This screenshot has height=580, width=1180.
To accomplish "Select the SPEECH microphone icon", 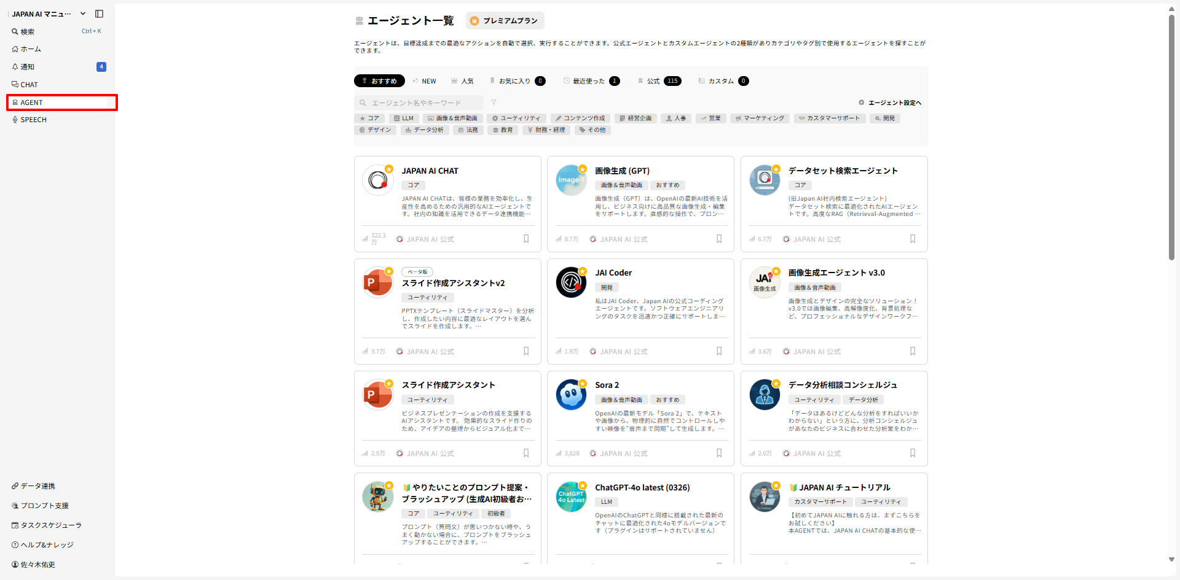I will pos(15,119).
